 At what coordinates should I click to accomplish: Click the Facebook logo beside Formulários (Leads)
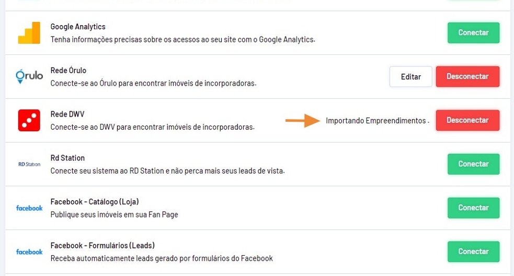click(29, 252)
